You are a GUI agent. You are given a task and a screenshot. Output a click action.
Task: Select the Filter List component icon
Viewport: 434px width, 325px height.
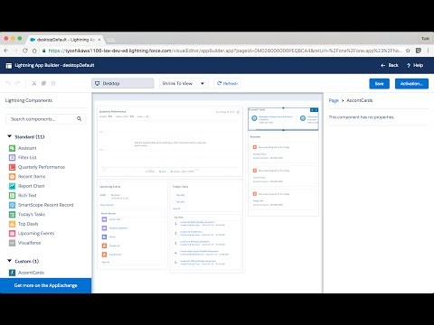pos(12,157)
